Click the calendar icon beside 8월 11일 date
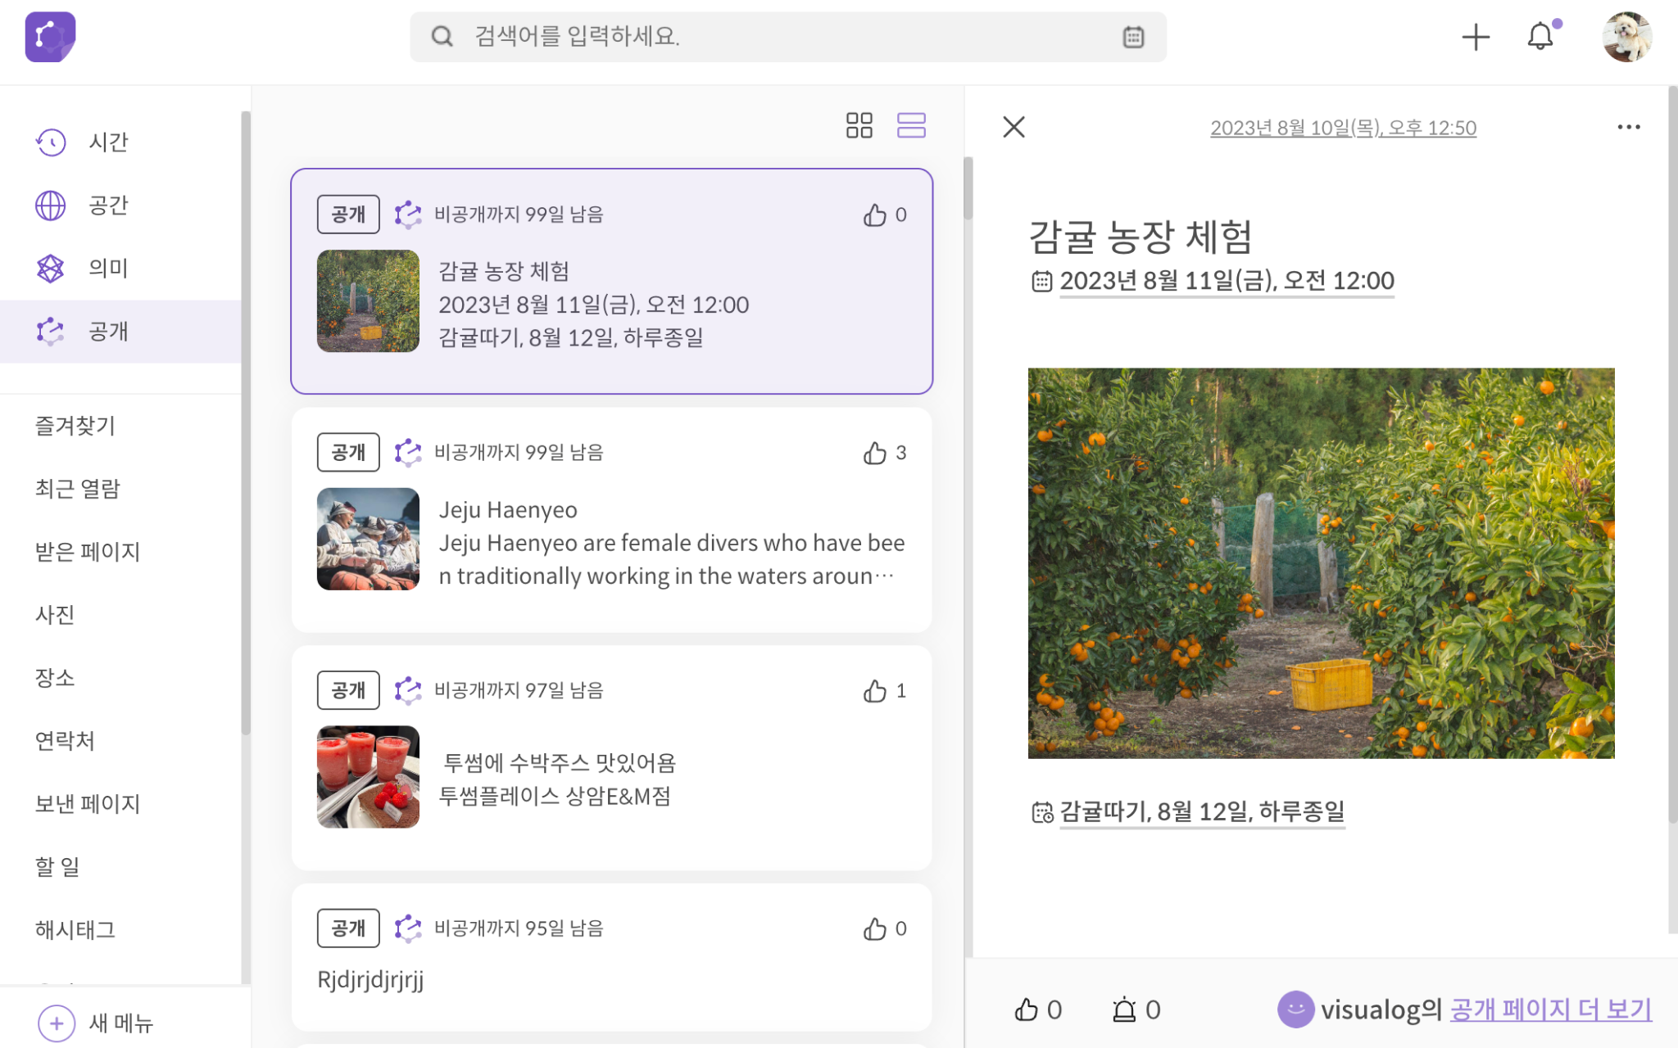Screen dimensions: 1678x1048 (x=1041, y=282)
